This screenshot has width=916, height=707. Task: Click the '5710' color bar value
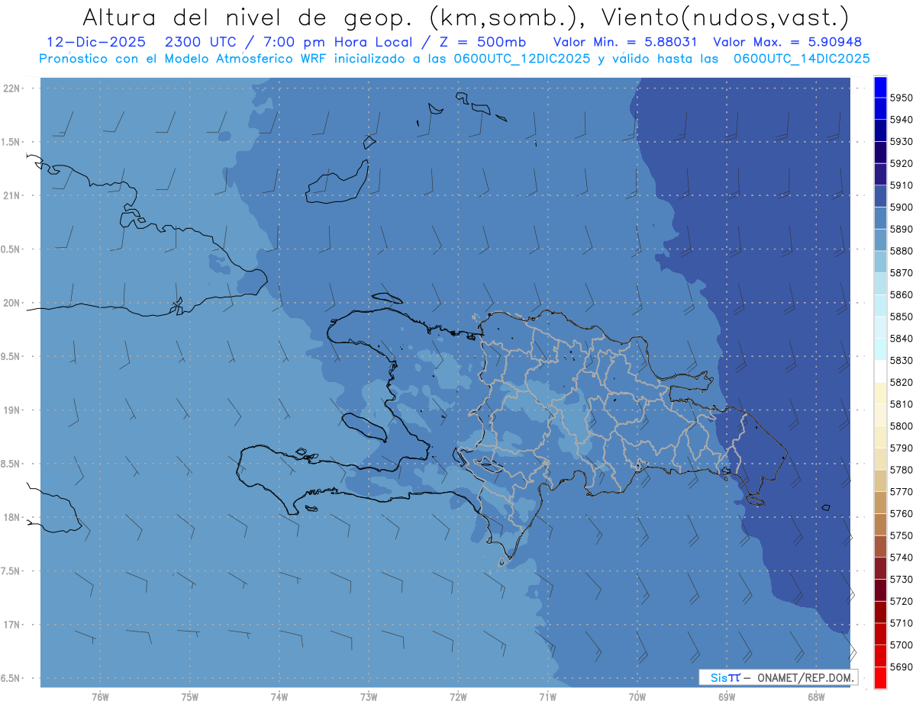(901, 623)
